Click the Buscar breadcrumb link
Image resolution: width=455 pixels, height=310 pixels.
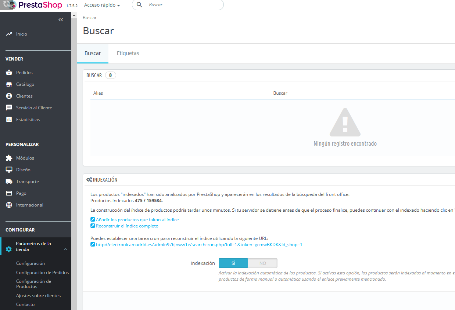[90, 18]
